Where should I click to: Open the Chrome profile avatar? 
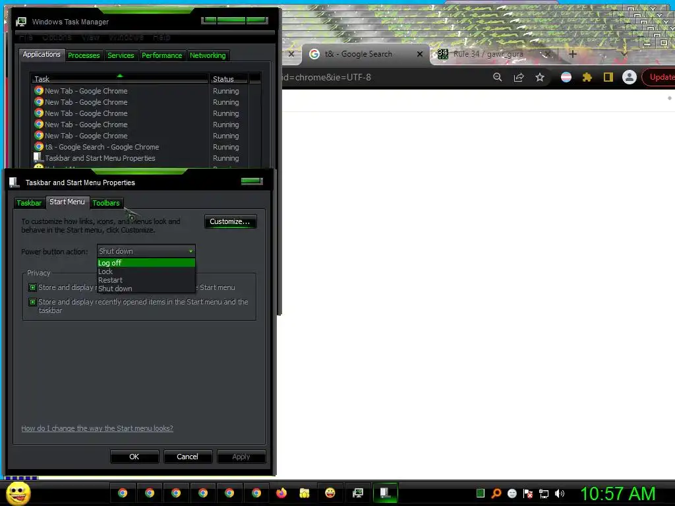(630, 78)
